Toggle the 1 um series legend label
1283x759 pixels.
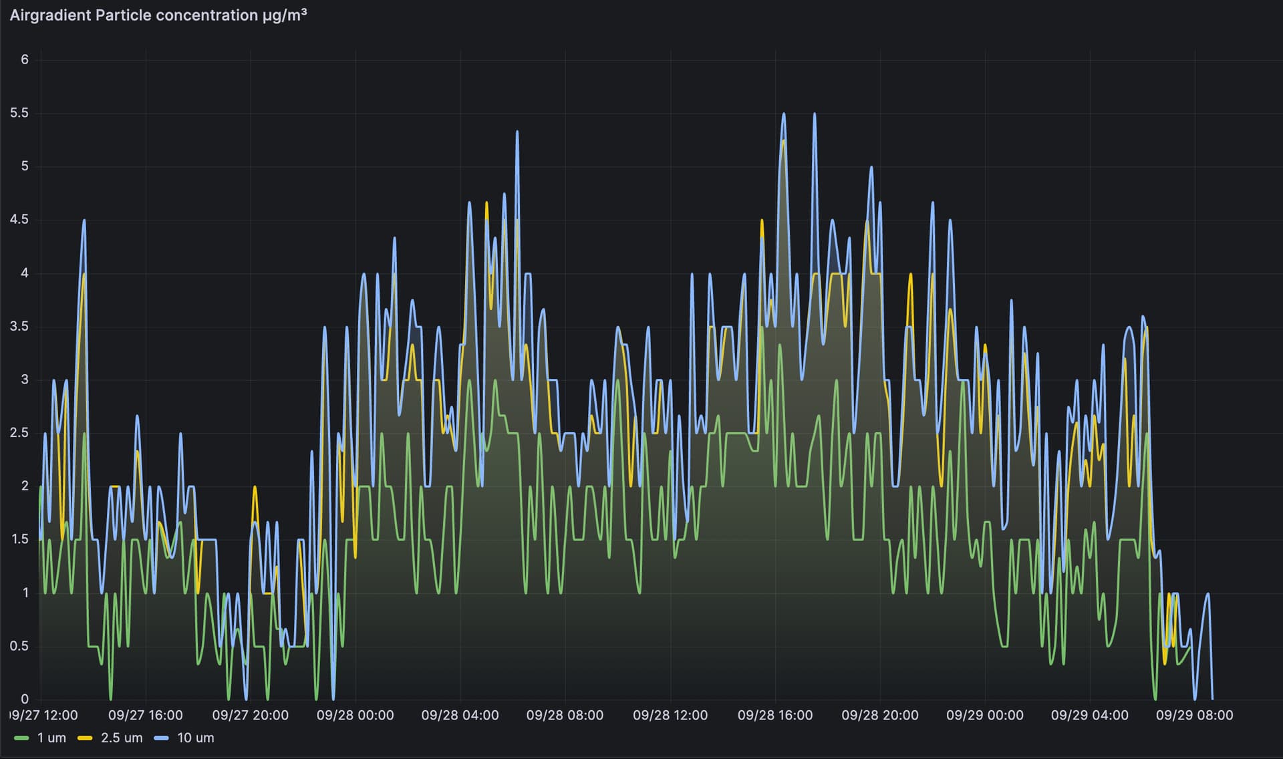[51, 738]
